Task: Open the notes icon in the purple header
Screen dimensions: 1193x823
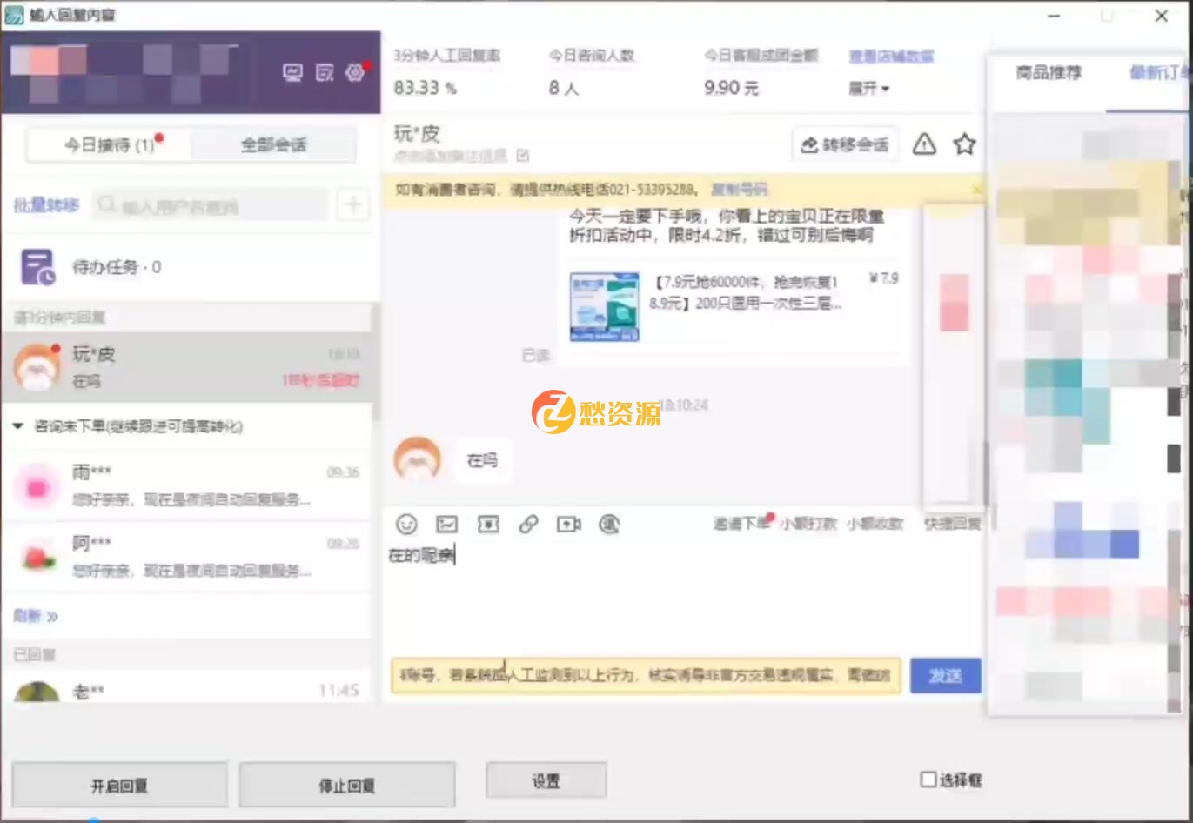Action: click(x=324, y=73)
